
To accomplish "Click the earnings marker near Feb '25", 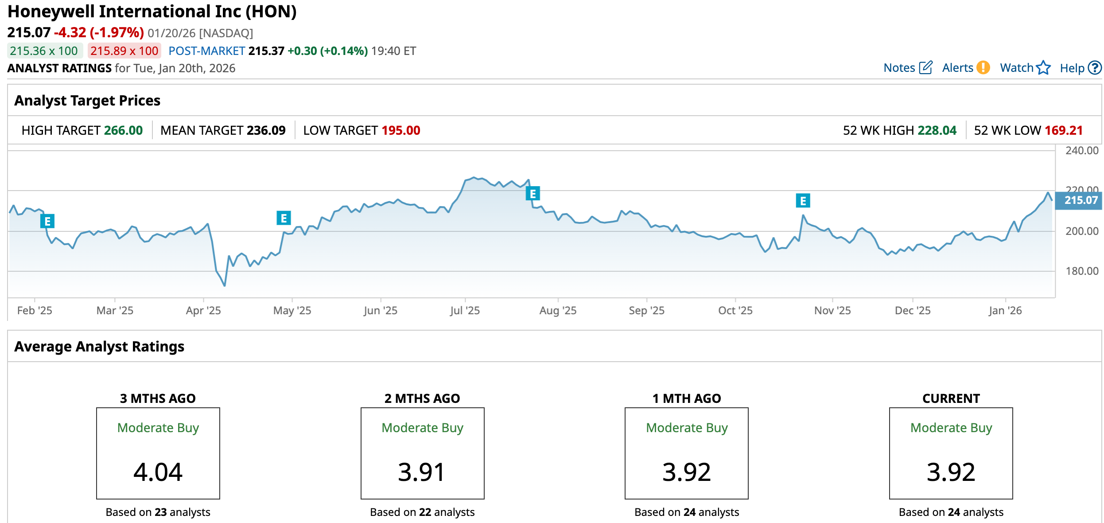I will point(47,221).
